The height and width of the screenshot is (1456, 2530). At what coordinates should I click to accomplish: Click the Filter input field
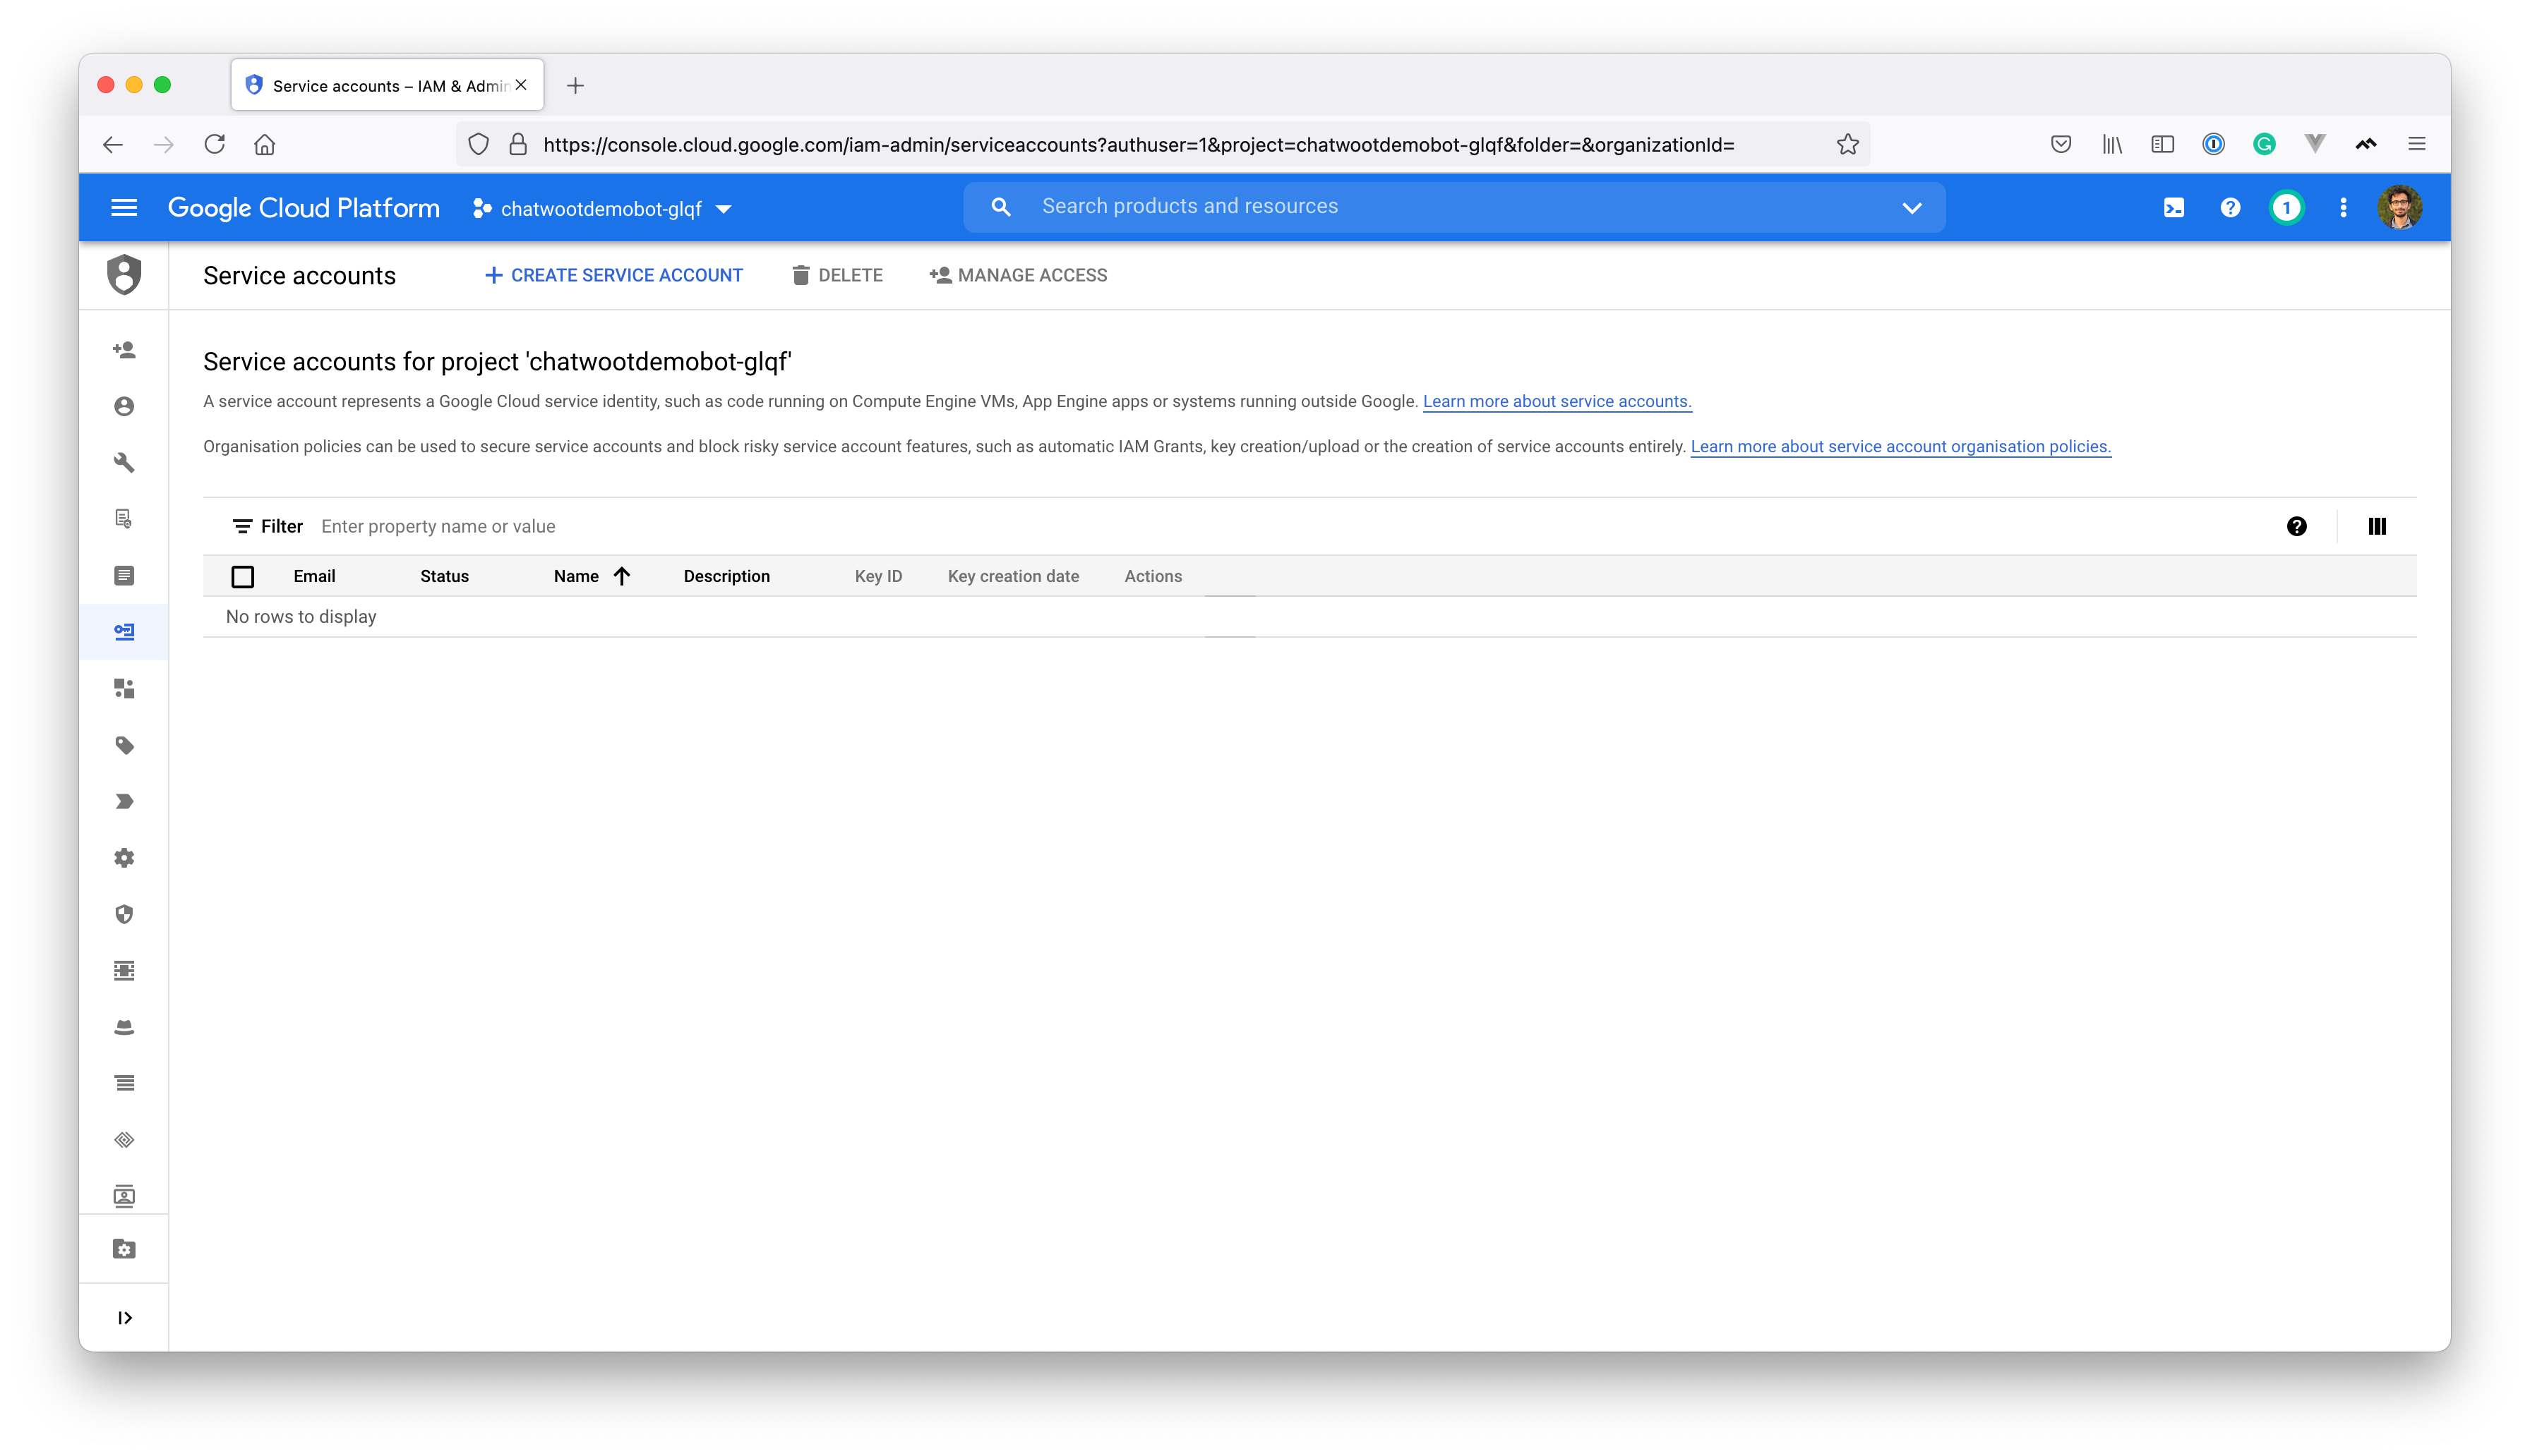(x=440, y=525)
